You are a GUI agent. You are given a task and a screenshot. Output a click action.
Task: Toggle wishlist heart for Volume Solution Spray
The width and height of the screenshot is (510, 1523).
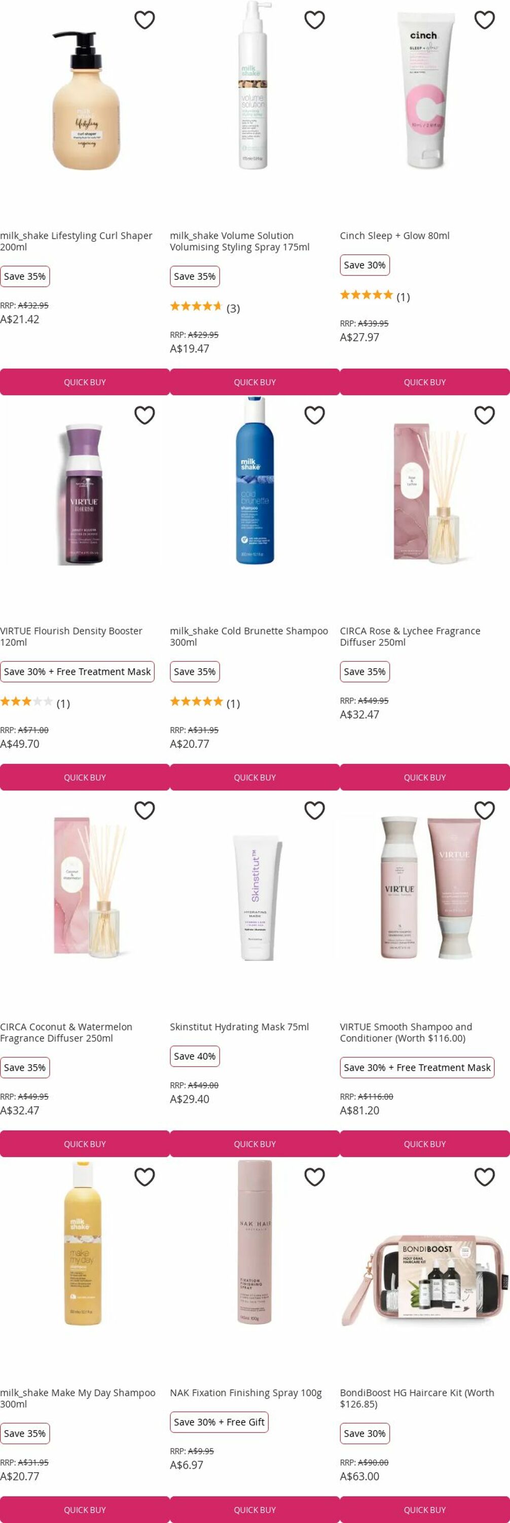pyautogui.click(x=315, y=20)
